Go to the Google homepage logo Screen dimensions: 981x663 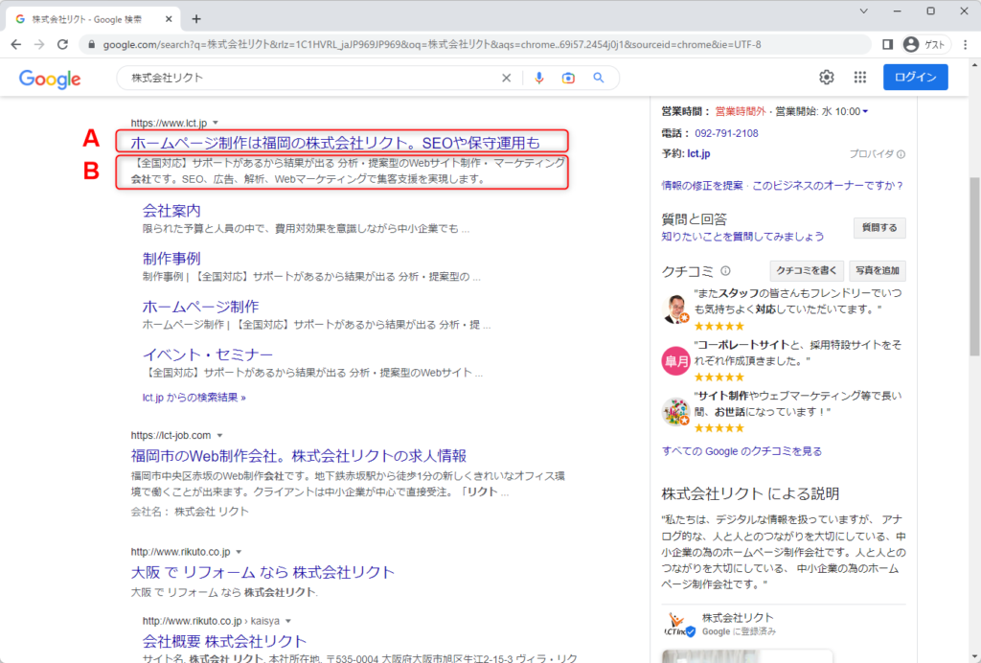pos(50,79)
